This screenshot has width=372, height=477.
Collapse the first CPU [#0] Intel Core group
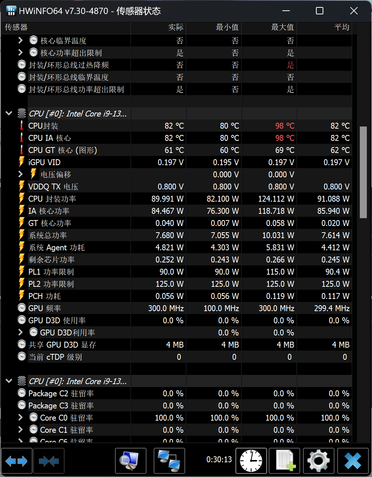[x=9, y=114]
